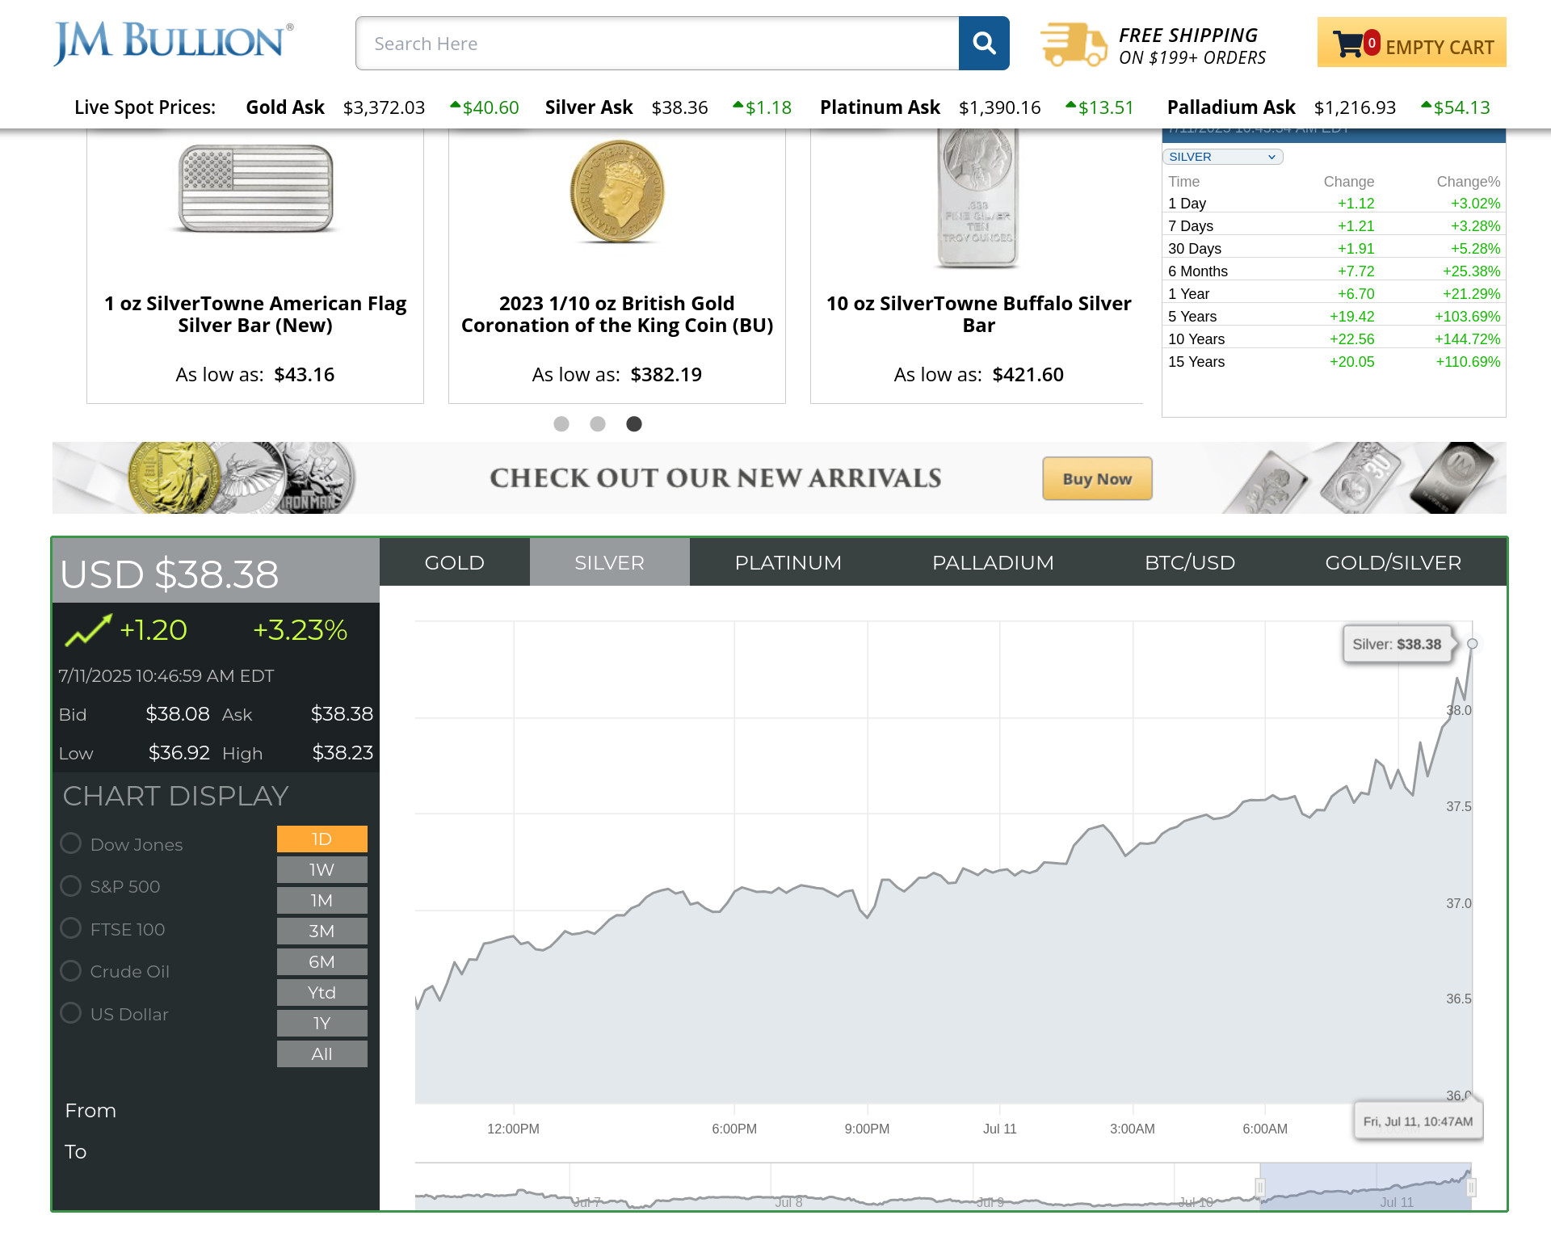Switch to the GOLD/SILVER ratio tab
Viewport: 1551px width, 1249px height.
point(1393,562)
